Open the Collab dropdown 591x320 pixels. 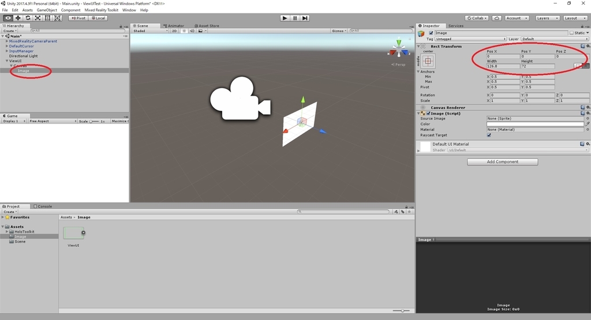point(477,18)
